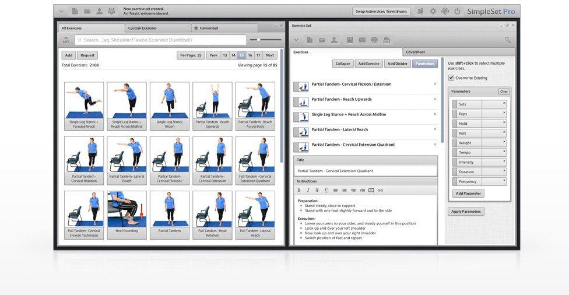
Task: Select the All Exercises tab
Action: point(92,28)
